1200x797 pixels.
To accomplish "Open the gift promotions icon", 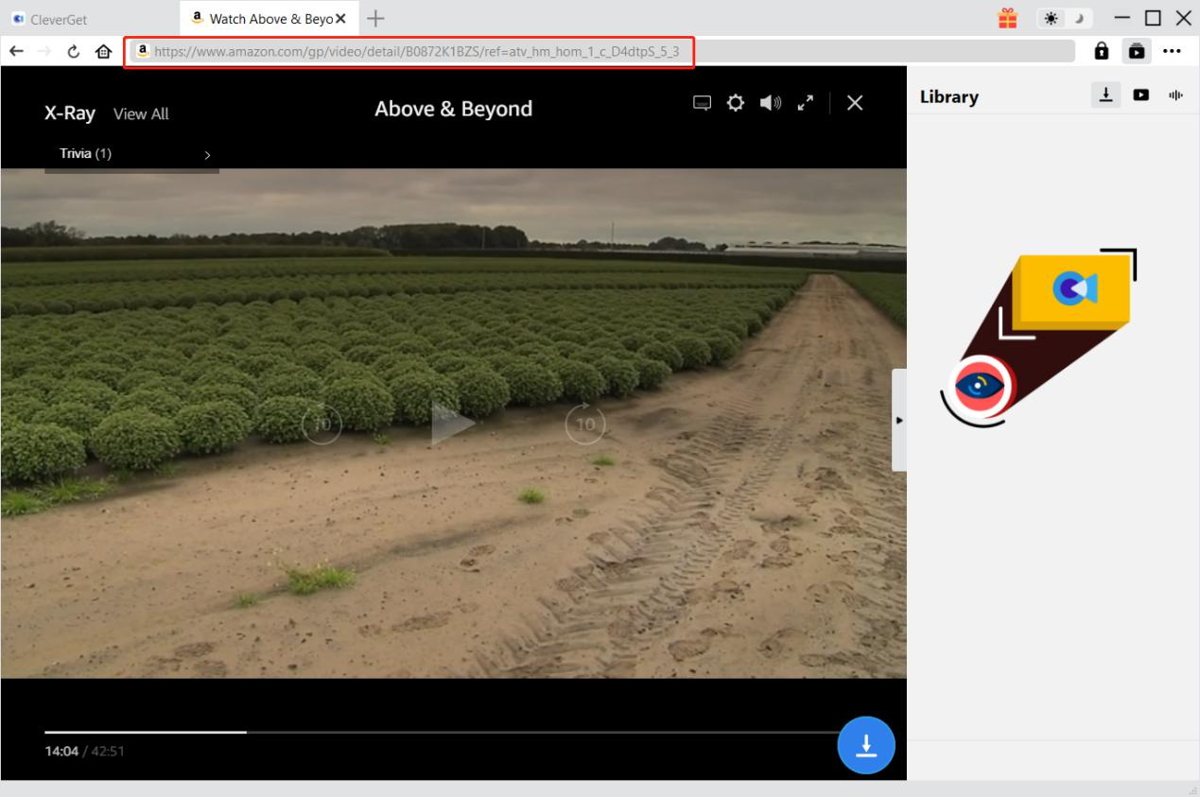I will coord(1008,18).
